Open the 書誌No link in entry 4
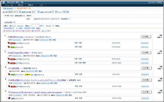The width and height of the screenshot is (164, 102). pyautogui.click(x=46, y=83)
